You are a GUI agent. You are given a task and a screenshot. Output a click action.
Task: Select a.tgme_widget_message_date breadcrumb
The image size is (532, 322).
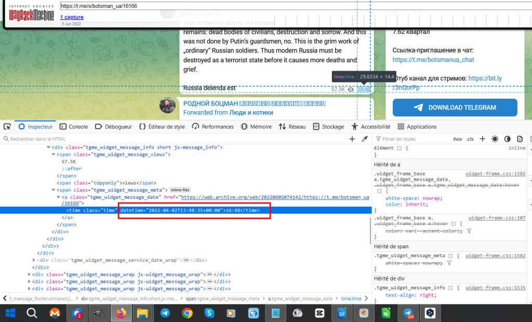(300, 299)
